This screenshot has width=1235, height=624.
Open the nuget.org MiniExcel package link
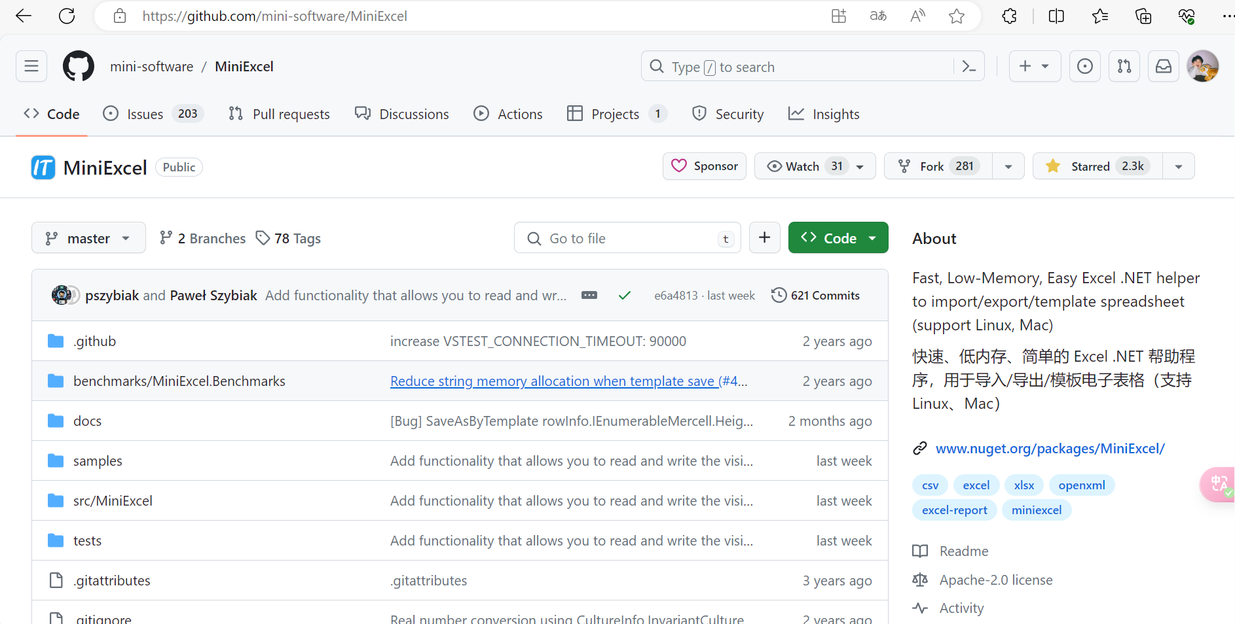1050,448
